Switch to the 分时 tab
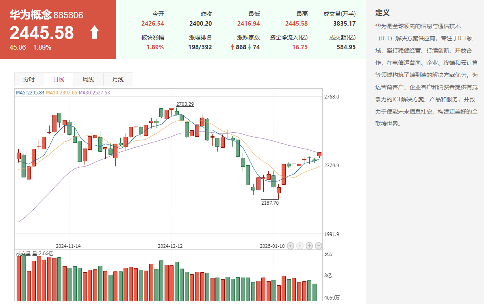Viewport: 484px width, 304px height. click(x=29, y=79)
